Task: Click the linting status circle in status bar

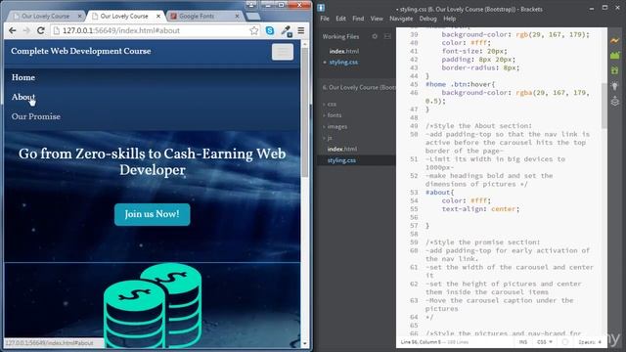Action: tap(565, 342)
